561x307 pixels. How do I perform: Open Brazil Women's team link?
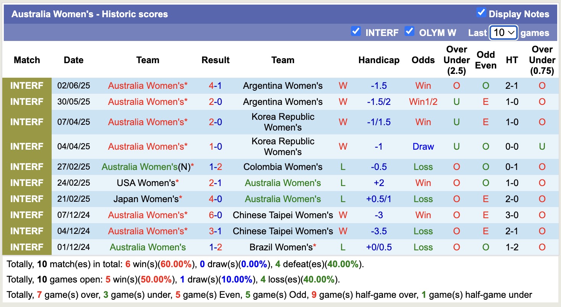[x=281, y=247]
